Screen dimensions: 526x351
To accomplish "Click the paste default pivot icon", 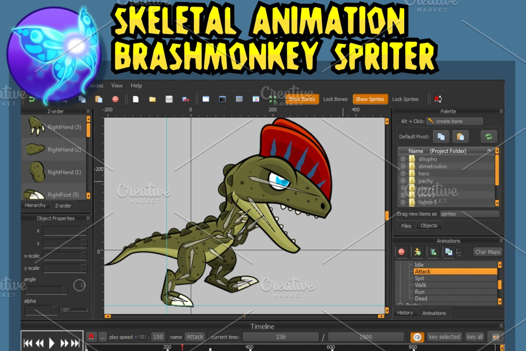I will point(461,136).
